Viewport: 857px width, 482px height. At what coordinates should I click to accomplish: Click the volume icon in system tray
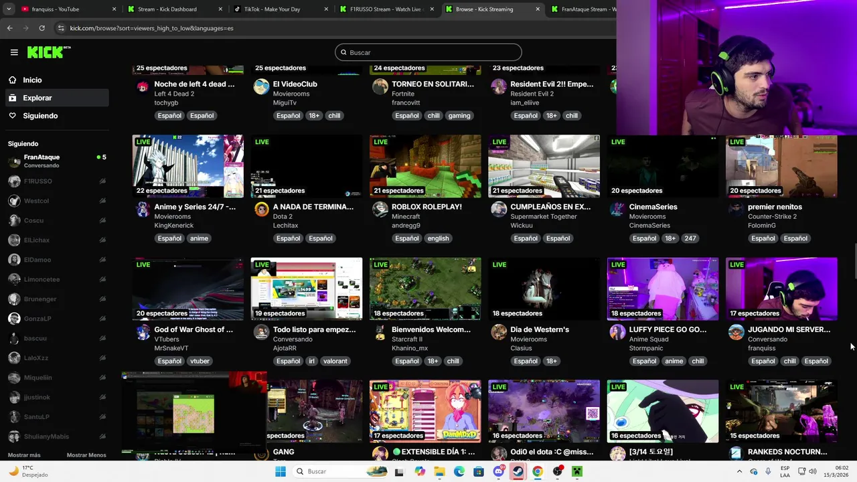point(813,471)
